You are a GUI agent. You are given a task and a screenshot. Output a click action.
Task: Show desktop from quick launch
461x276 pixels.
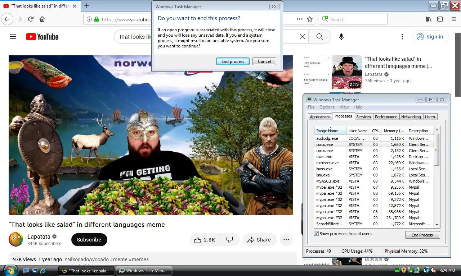[26, 270]
